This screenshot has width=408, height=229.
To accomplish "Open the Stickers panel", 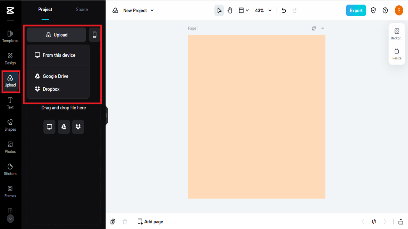I will pos(10,170).
